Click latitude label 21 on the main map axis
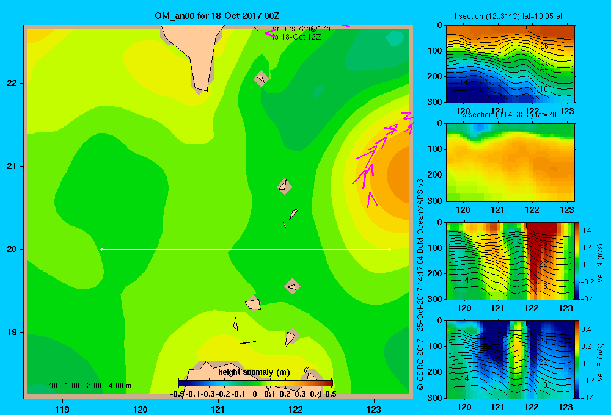This screenshot has width=611, height=415. pos(12,166)
